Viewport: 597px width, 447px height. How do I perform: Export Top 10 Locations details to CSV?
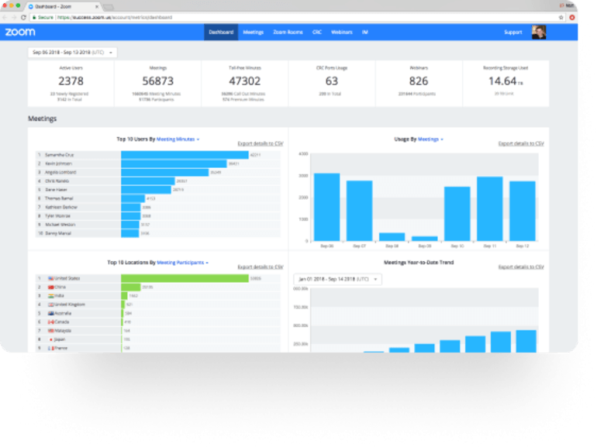(x=261, y=266)
